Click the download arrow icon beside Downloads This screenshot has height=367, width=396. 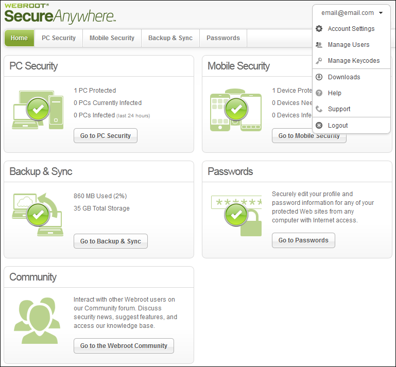(319, 77)
